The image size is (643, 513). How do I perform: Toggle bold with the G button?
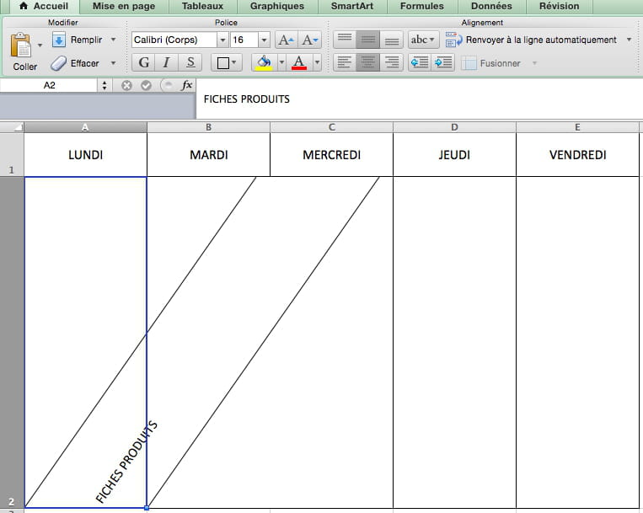click(x=143, y=62)
